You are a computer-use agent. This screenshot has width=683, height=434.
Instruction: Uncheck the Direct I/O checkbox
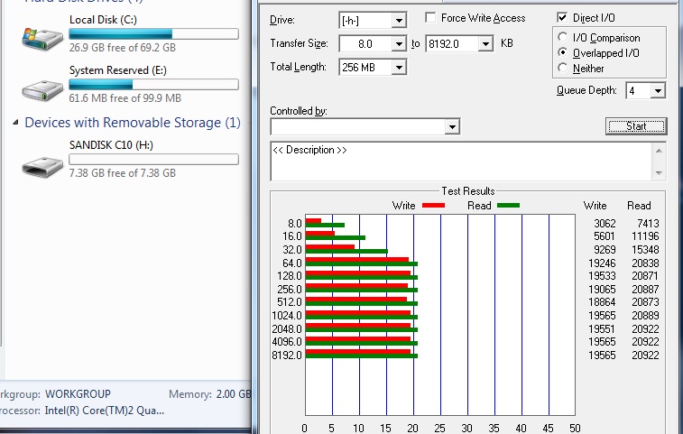click(562, 17)
